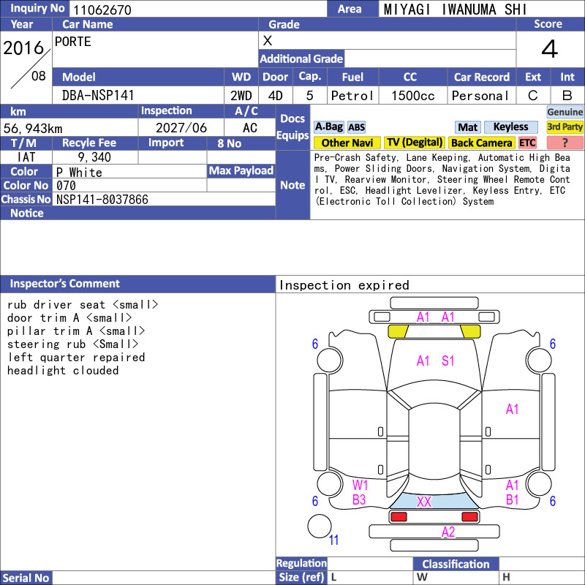This screenshot has width=585, height=585.
Task: Click the Inquiry No value 11062670
Action: click(x=102, y=10)
